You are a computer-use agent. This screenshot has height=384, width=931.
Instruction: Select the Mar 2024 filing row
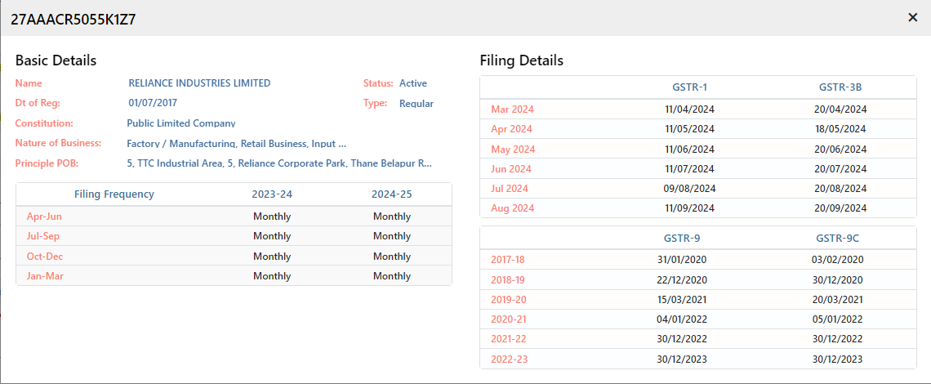coord(697,109)
